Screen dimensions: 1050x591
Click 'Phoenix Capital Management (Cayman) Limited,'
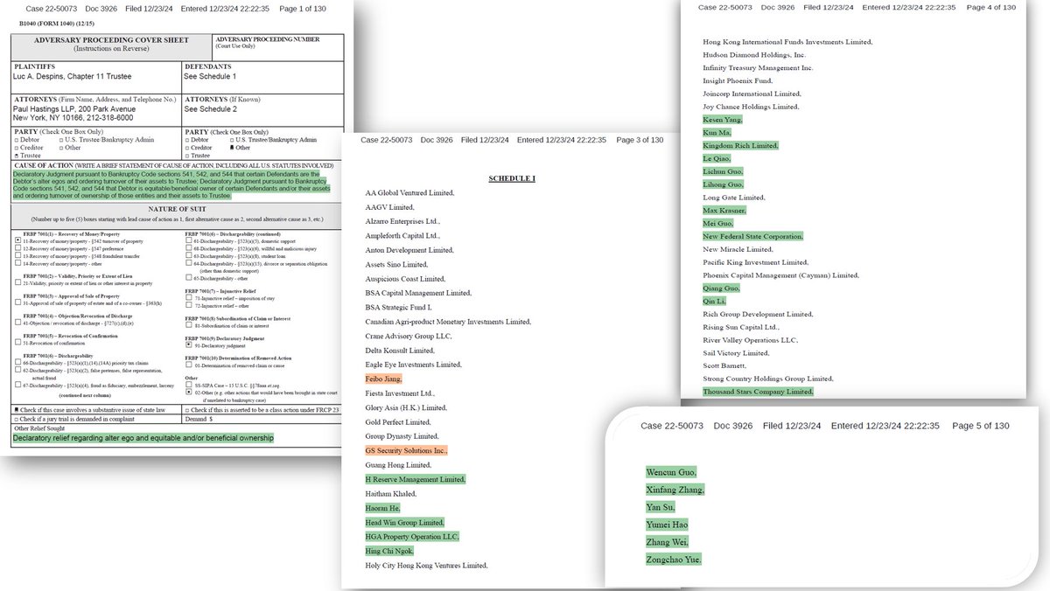(x=780, y=275)
